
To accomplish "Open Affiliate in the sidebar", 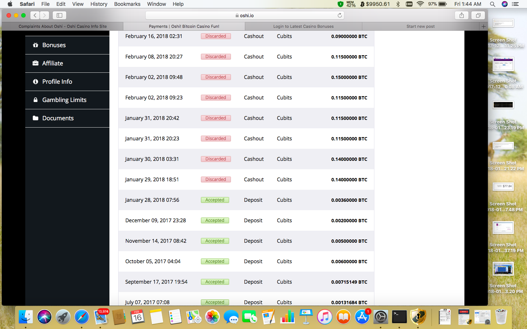I will coord(67,63).
